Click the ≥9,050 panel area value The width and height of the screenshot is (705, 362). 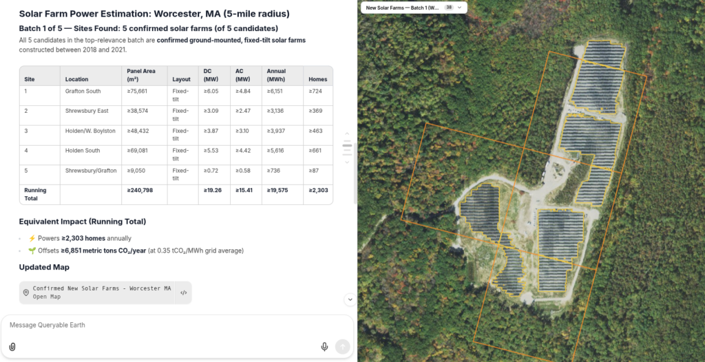pos(136,171)
